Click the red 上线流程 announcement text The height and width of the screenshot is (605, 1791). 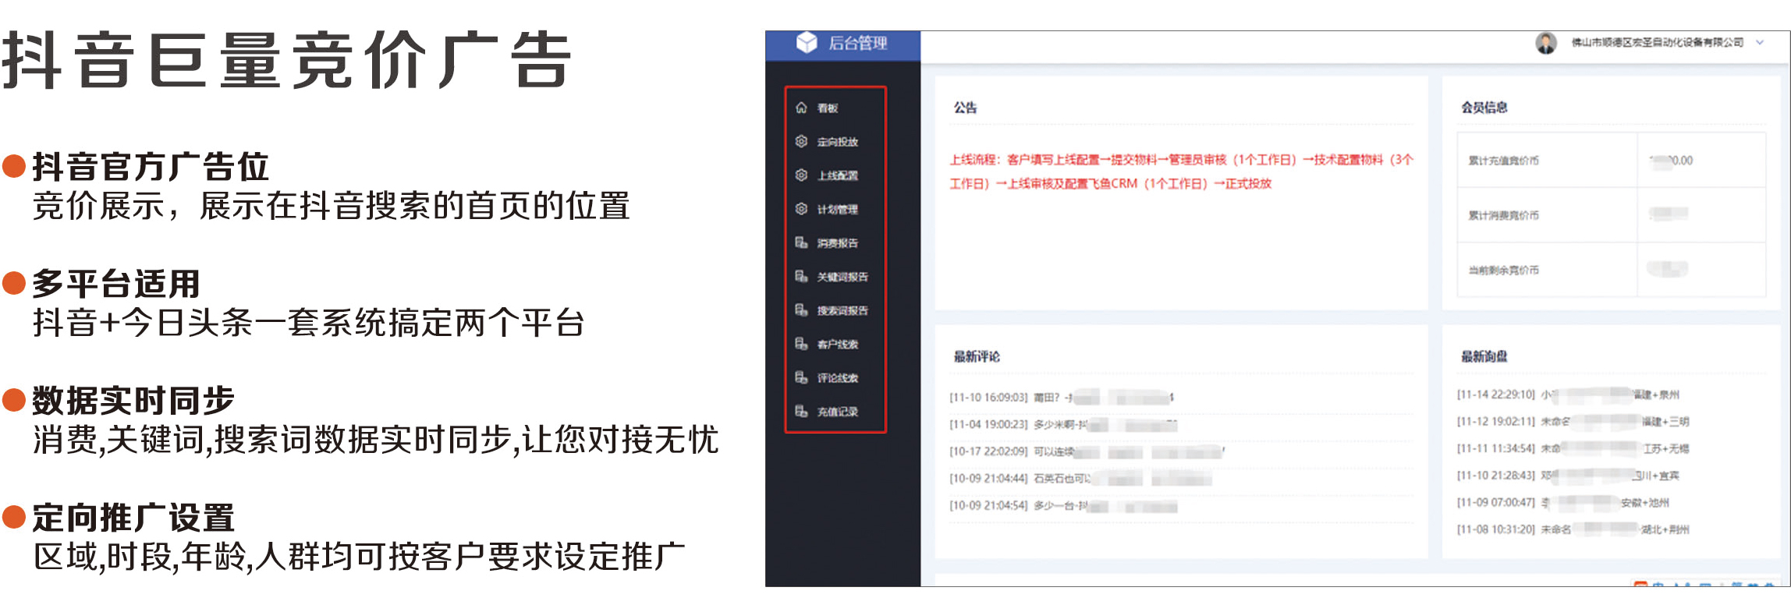(1181, 172)
